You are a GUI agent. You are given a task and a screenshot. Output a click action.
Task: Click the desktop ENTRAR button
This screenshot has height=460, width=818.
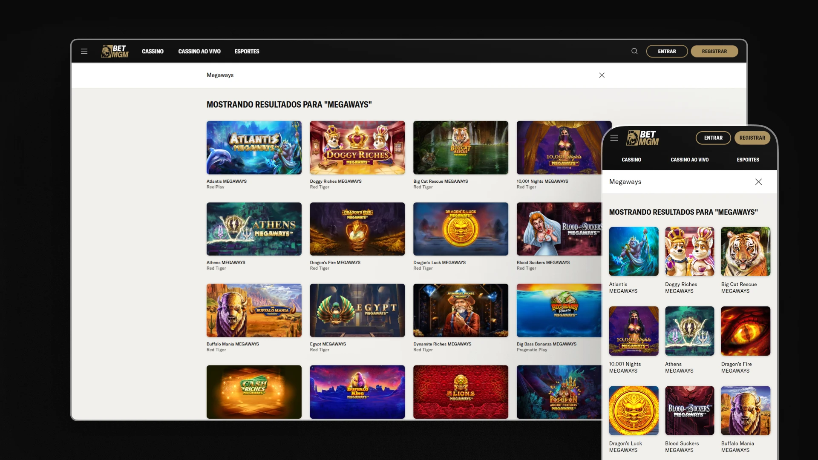667,51
